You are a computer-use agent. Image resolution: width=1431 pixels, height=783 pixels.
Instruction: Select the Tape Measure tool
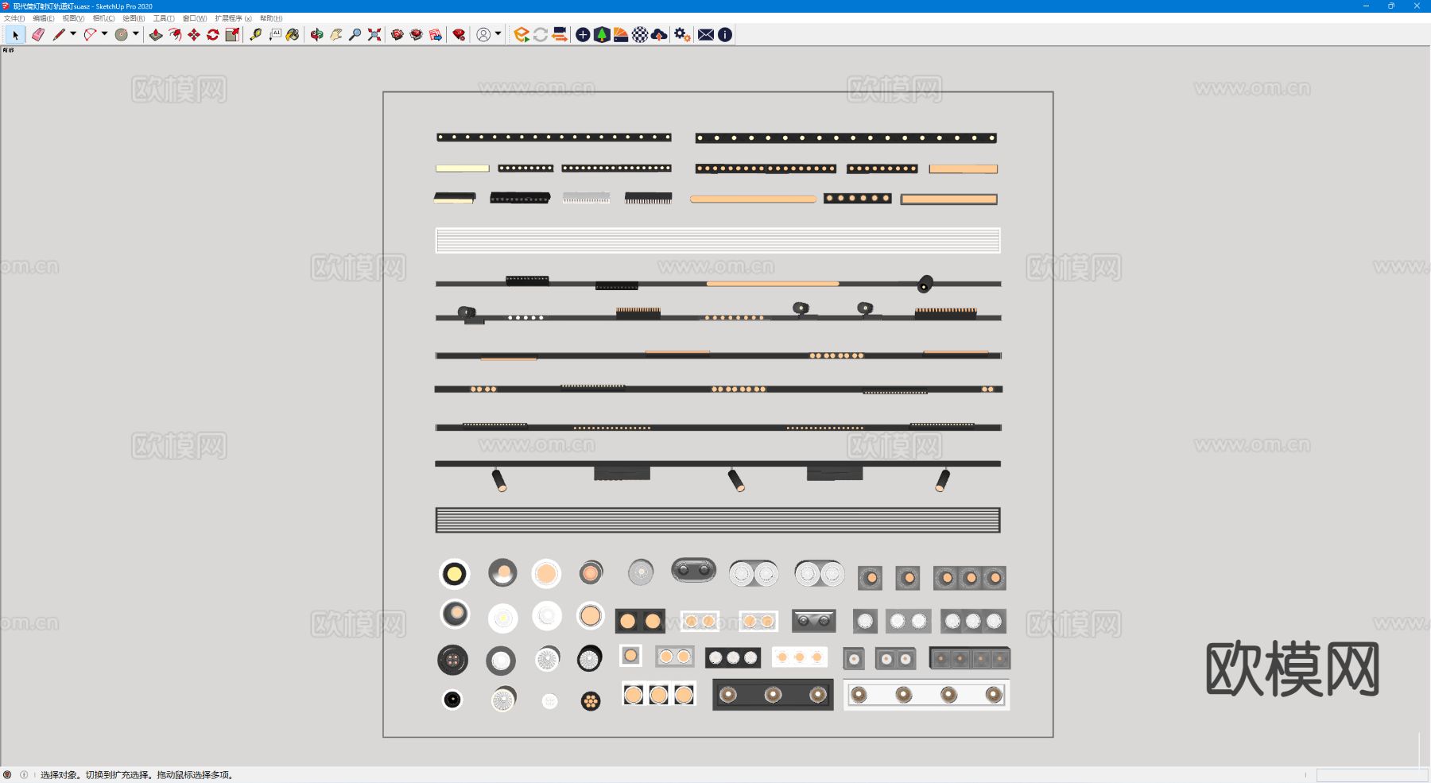point(255,35)
